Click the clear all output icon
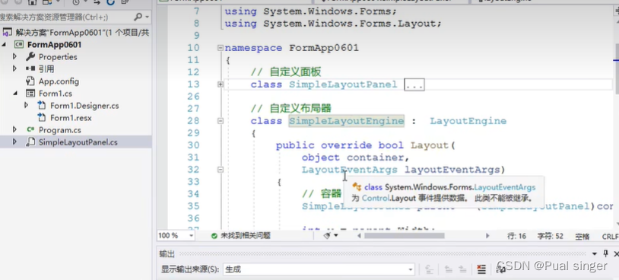Image resolution: width=619 pixels, height=280 pixels. [481, 269]
